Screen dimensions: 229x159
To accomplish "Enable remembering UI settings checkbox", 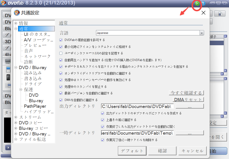I will pyautogui.click(x=61, y=53).
